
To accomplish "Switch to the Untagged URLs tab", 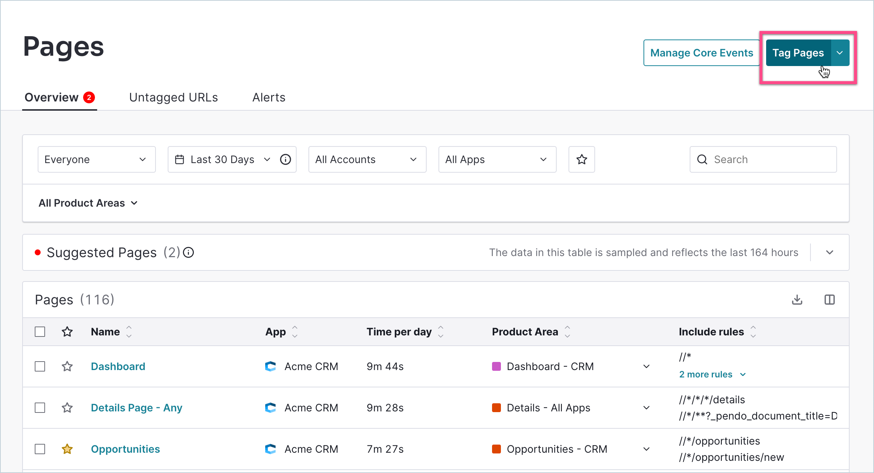I will (x=174, y=97).
